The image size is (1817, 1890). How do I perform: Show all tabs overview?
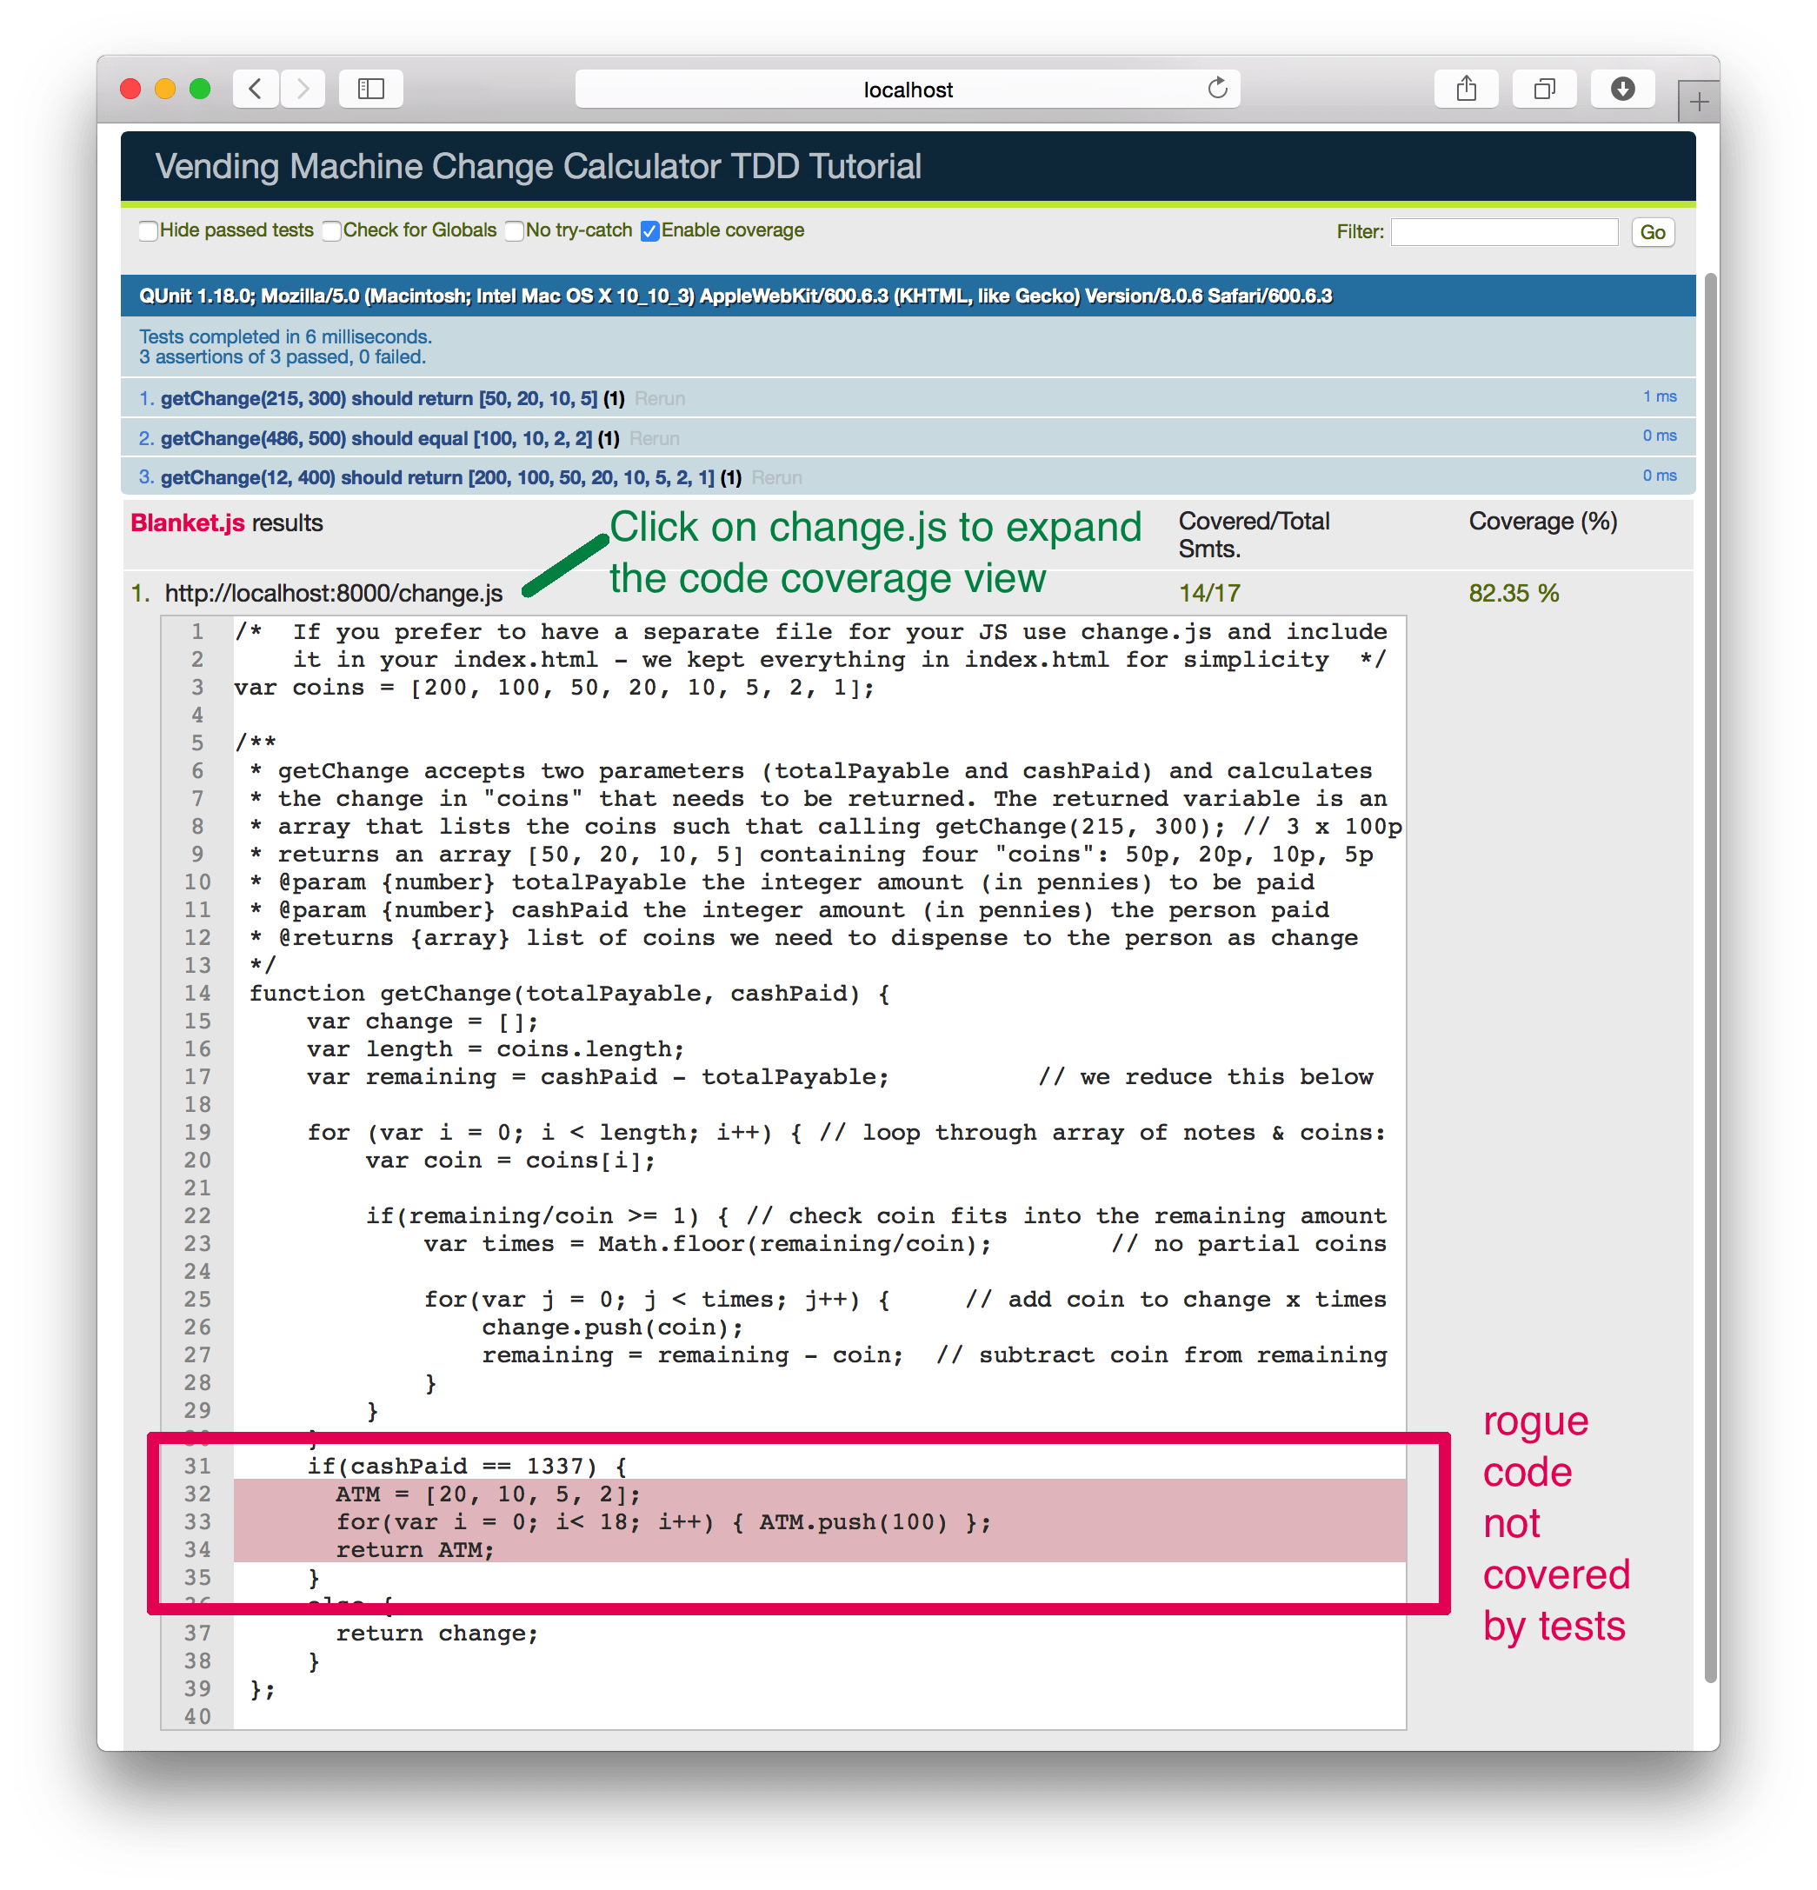(1544, 89)
